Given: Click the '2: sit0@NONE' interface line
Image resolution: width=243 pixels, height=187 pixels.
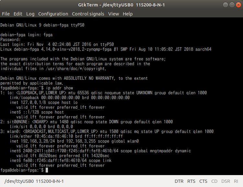Looking at the screenshot, I should pos(87,122).
